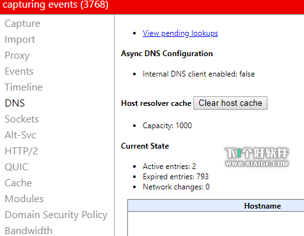Switch to the Import tab
Screen dimensions: 304x236
tap(20, 40)
